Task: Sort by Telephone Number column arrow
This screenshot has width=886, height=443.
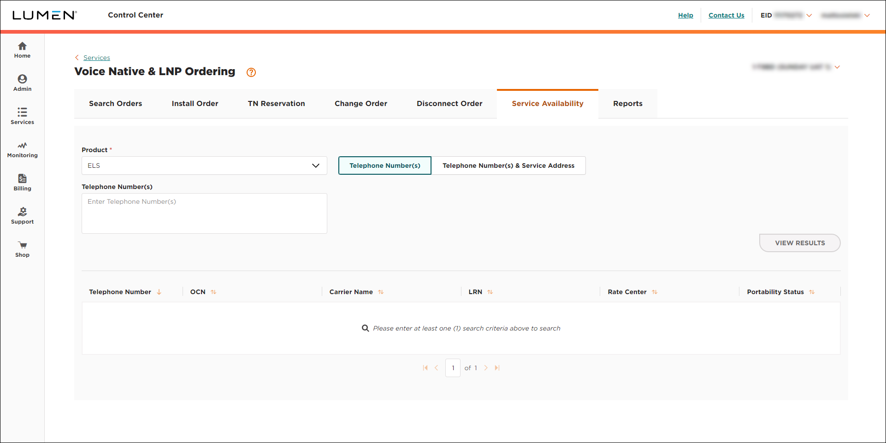Action: [x=159, y=292]
